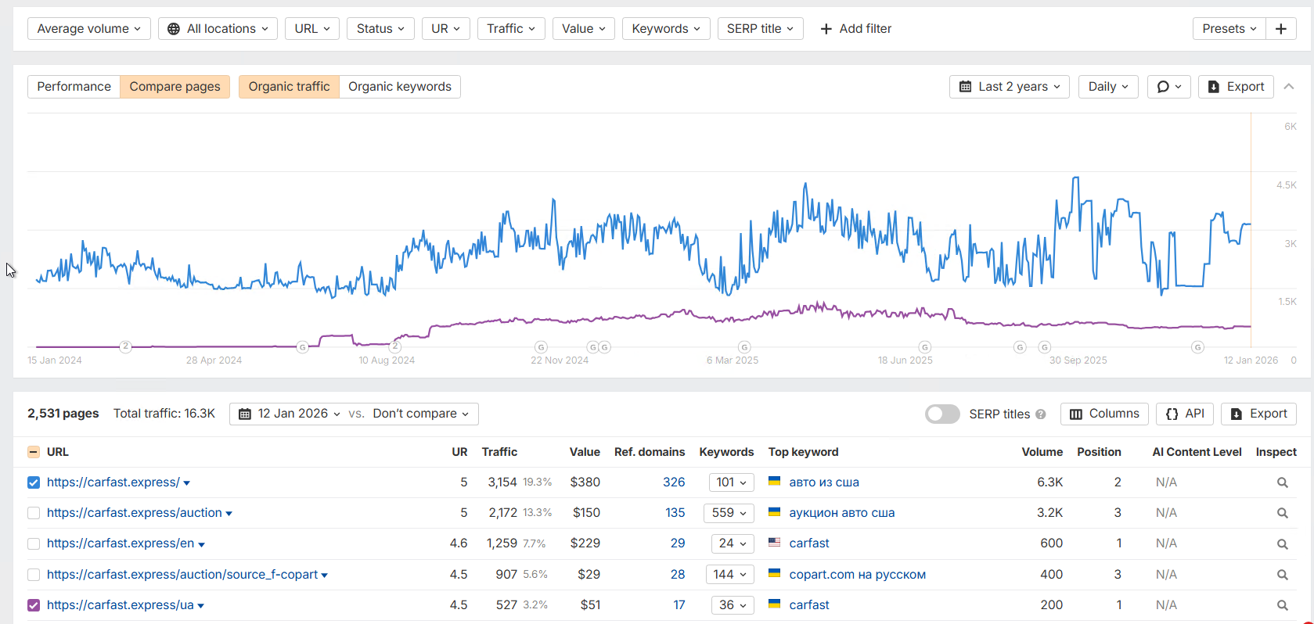Open the API braces button
This screenshot has height=624, width=1314.
(1184, 414)
